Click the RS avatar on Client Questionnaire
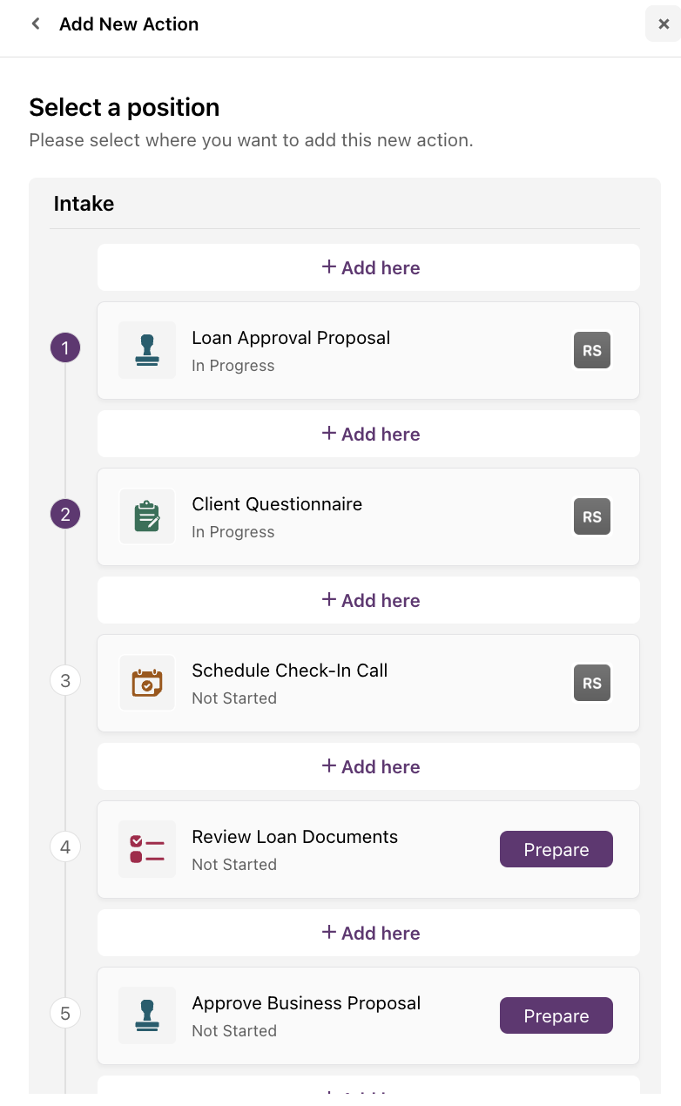 click(592, 517)
